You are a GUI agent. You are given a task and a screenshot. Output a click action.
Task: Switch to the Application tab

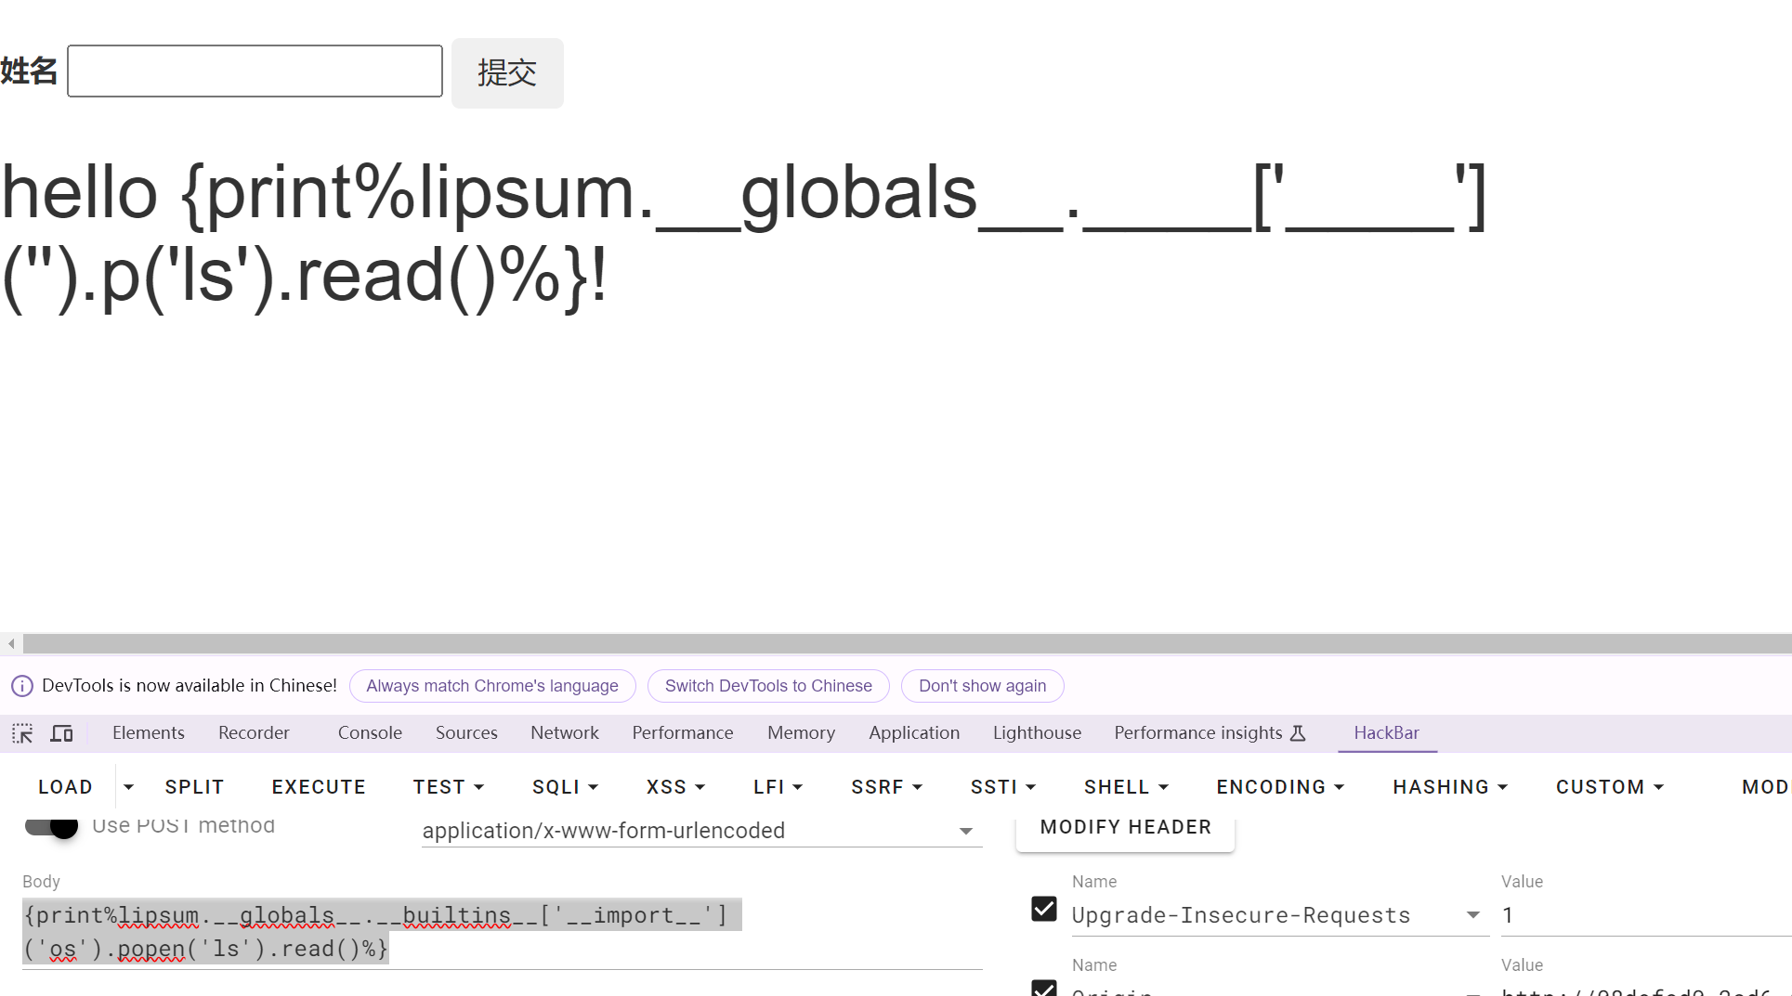coord(914,733)
